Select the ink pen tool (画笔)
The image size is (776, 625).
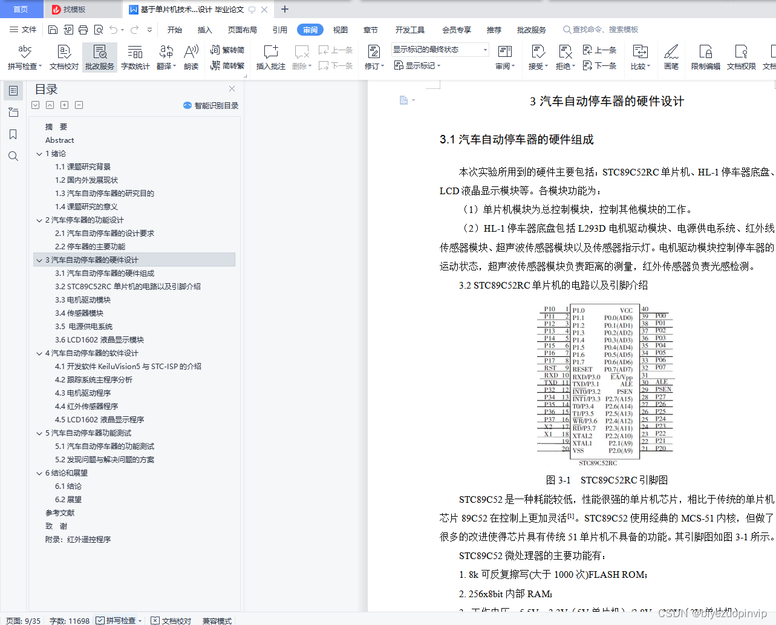(671, 57)
